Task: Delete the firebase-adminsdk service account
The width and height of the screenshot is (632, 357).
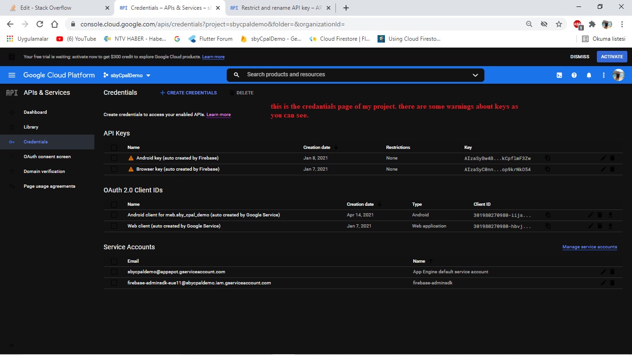Action: tap(613, 283)
